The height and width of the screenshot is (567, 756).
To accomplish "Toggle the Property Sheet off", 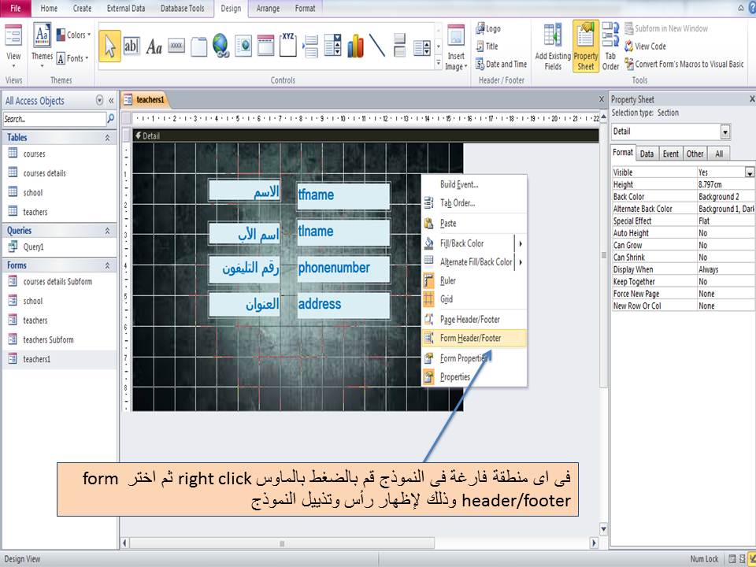I will click(x=585, y=45).
